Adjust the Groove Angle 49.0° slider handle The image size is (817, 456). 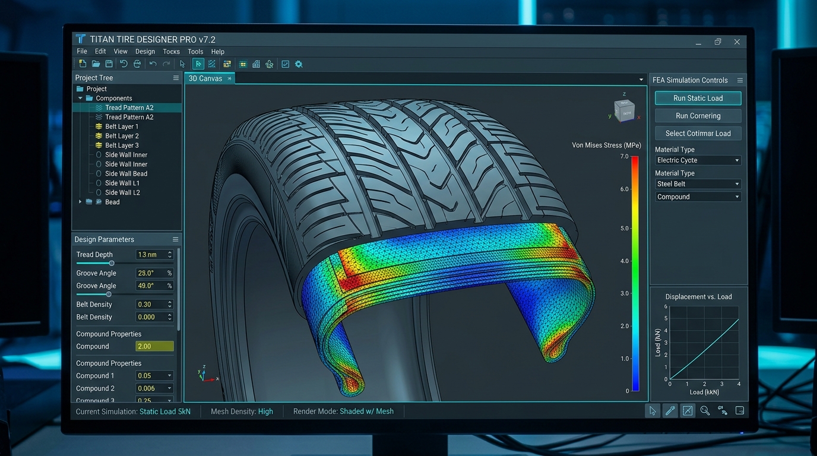[x=109, y=294]
